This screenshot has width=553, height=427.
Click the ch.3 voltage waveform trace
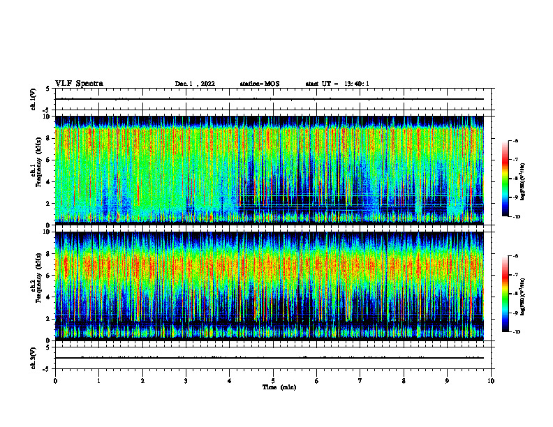(270, 358)
